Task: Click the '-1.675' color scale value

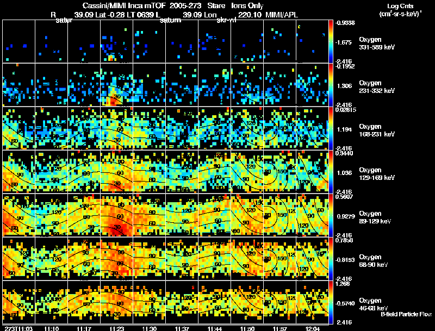Action: coord(344,42)
